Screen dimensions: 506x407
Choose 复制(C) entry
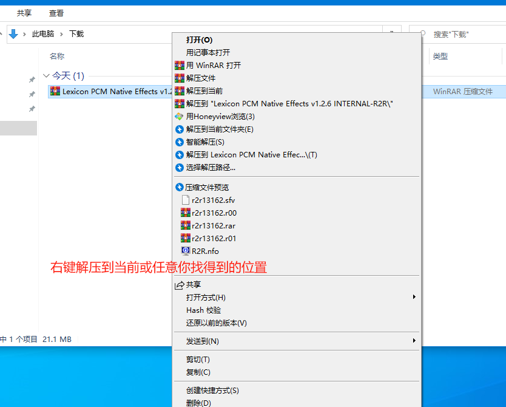click(x=297, y=372)
